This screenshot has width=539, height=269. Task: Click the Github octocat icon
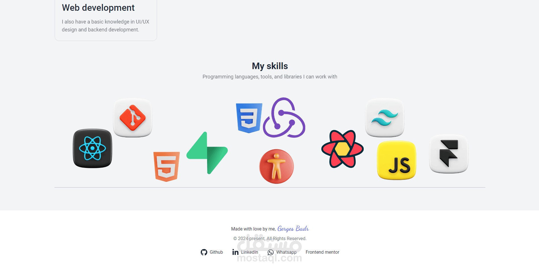[204, 252]
